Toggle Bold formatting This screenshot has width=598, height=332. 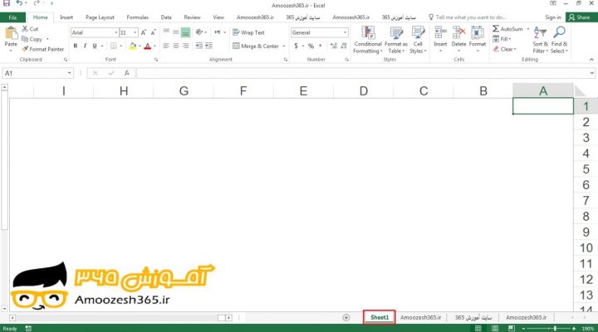76,46
